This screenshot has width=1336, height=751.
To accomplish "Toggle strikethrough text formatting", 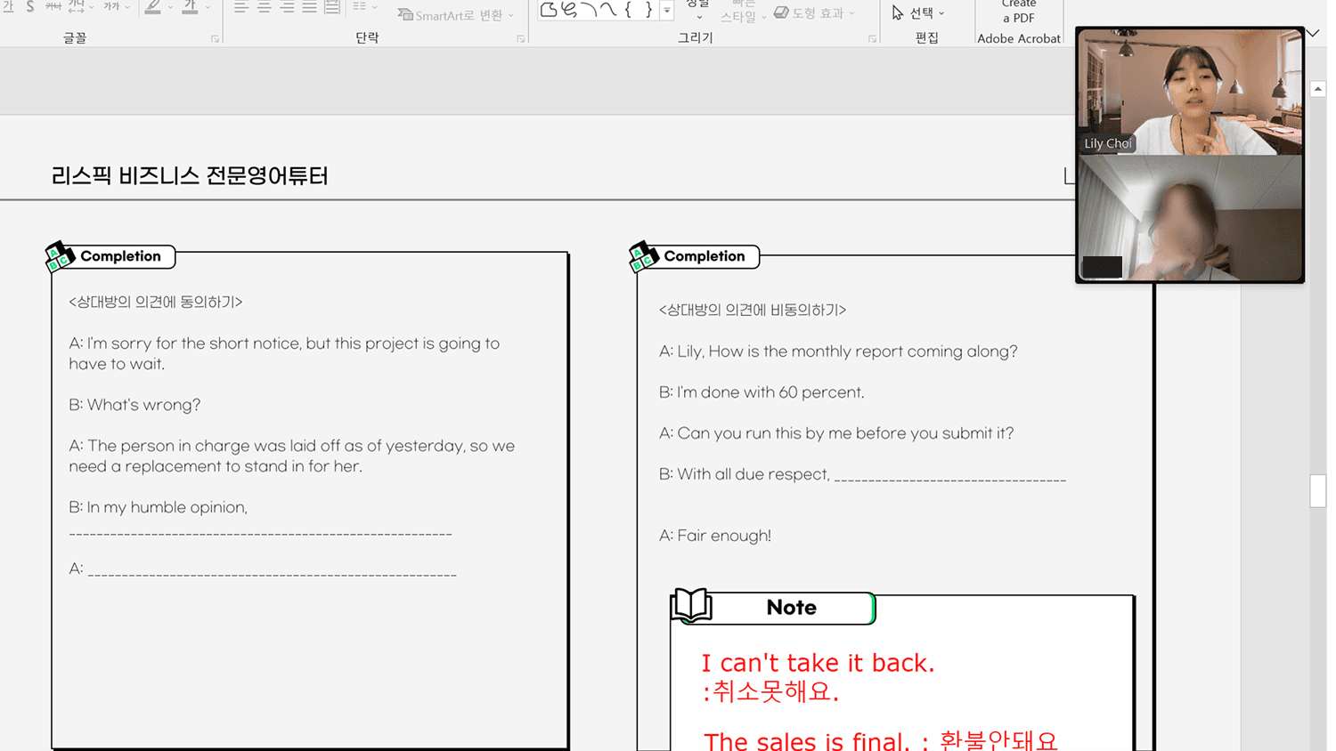I will point(53,7).
